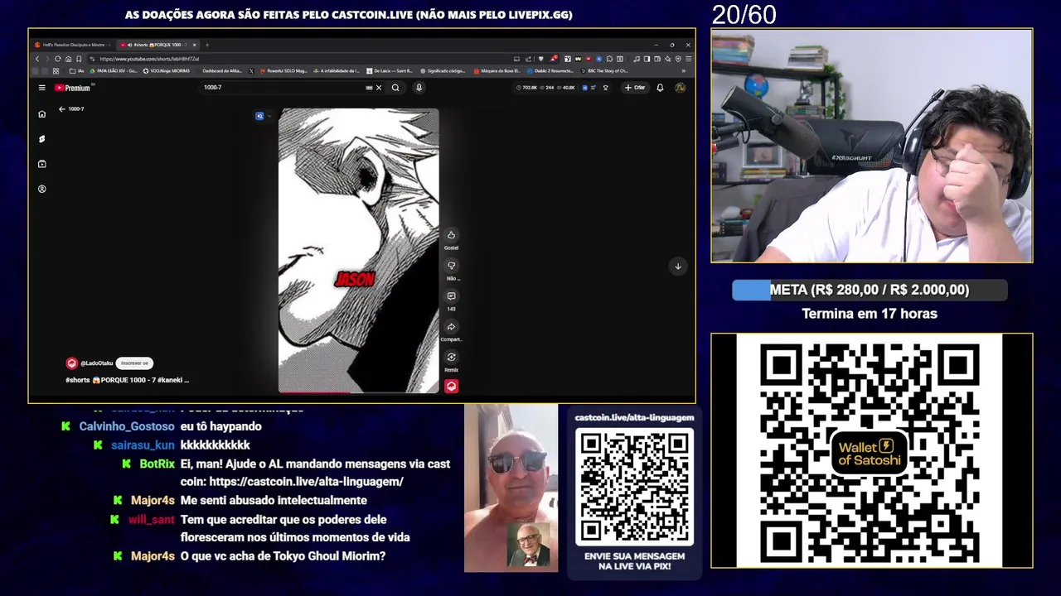Click the browser home button

point(68,59)
